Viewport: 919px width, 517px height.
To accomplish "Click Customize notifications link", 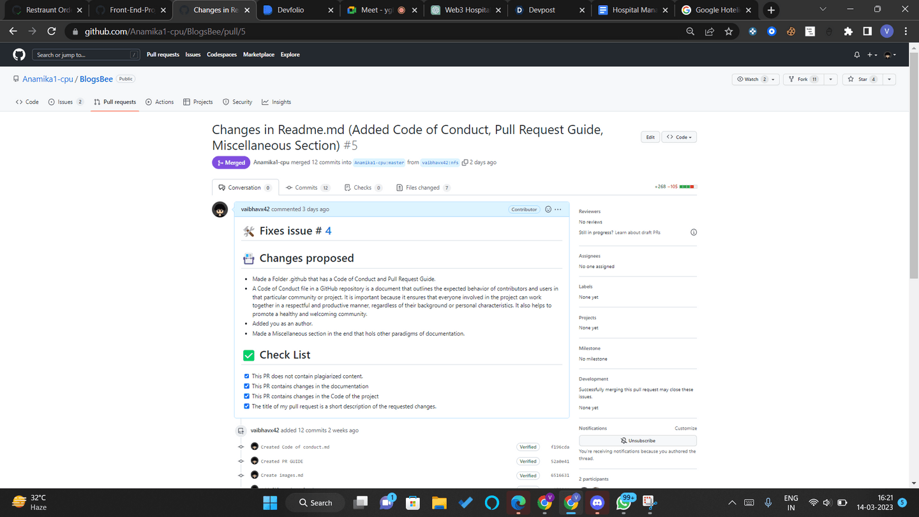I will [x=685, y=428].
